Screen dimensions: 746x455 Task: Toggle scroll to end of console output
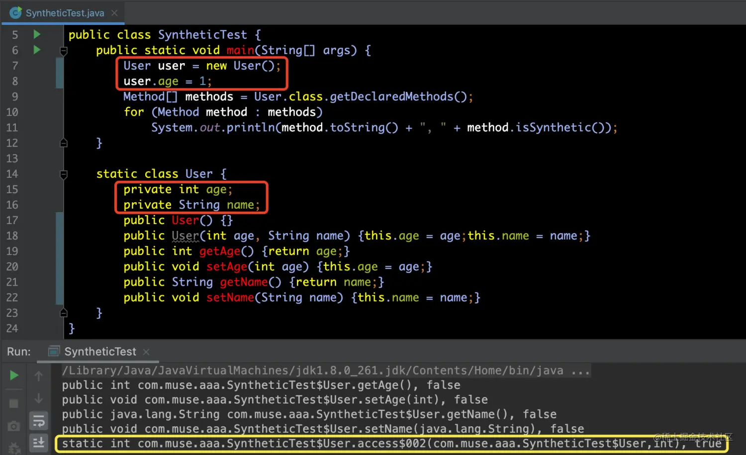click(x=38, y=443)
